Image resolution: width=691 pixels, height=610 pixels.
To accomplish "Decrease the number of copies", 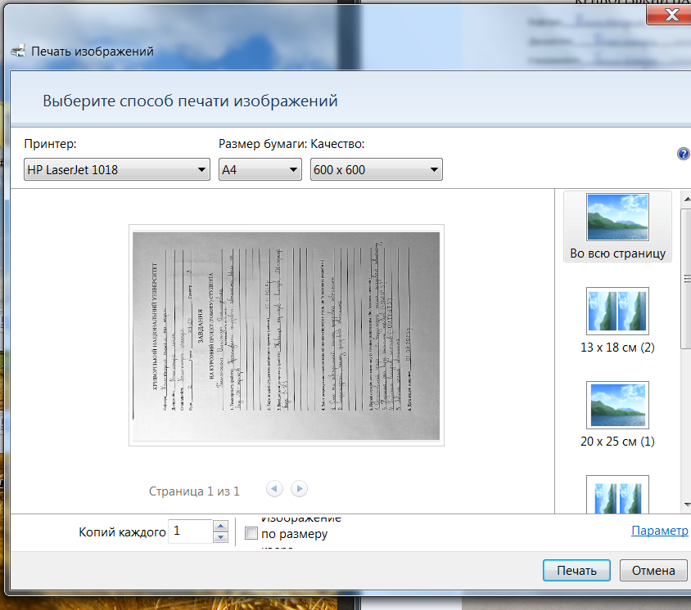I will (x=220, y=537).
